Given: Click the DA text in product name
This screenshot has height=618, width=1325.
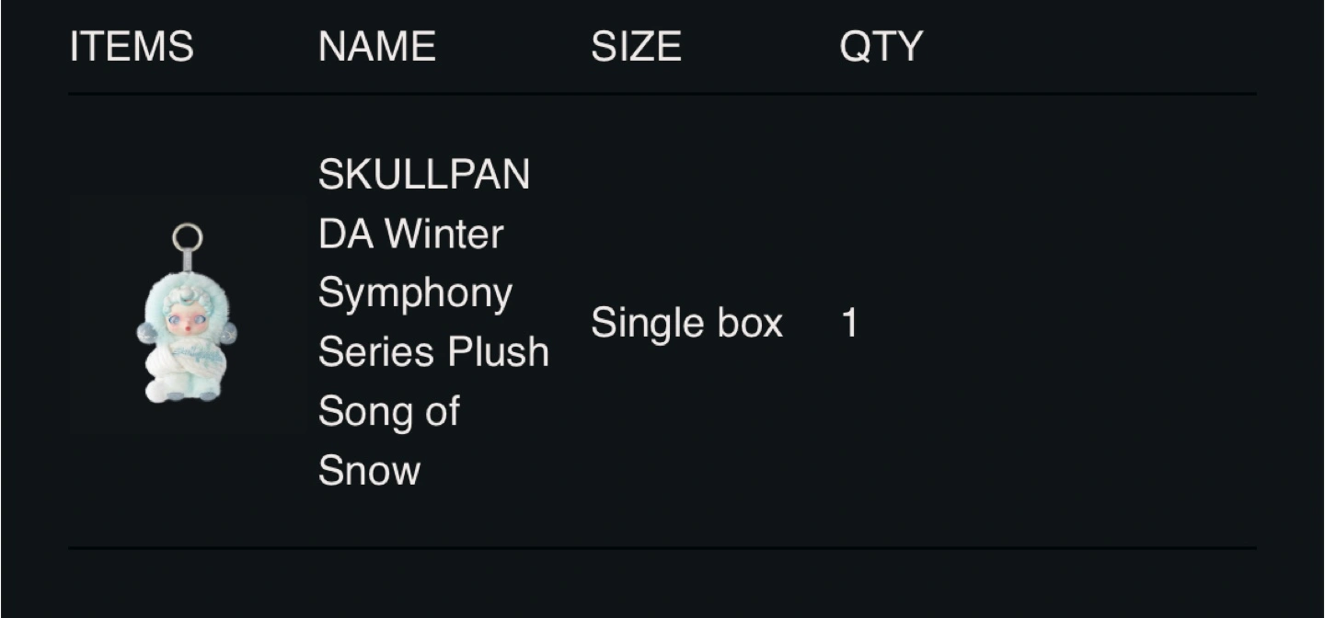Looking at the screenshot, I should [x=346, y=234].
